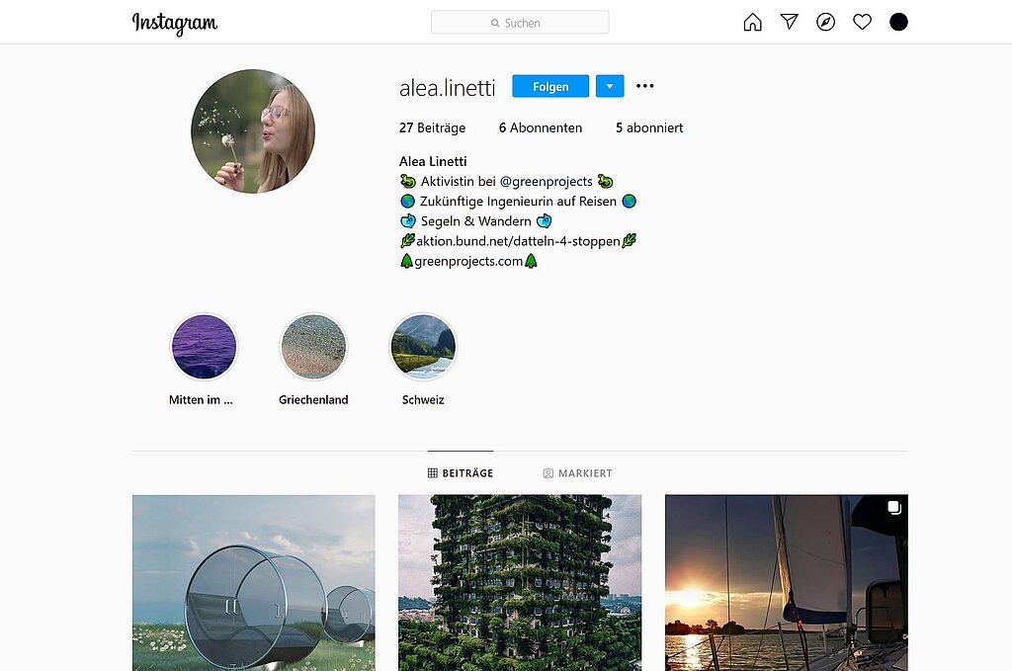Open direct messages paper plane icon
Image resolution: width=1012 pixels, height=671 pixels.
click(789, 22)
